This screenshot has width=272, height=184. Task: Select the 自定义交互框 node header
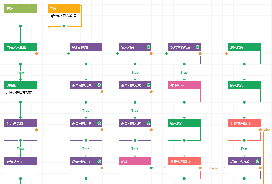(x=20, y=47)
